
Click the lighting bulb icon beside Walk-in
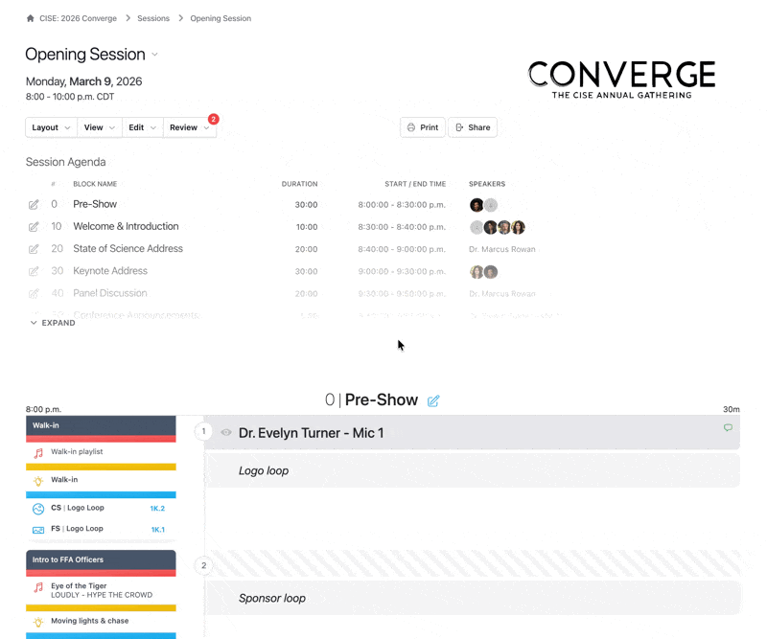38,481
